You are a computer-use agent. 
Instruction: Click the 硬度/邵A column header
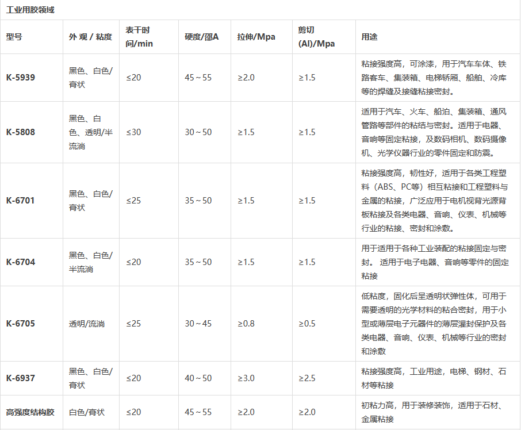[x=202, y=37]
